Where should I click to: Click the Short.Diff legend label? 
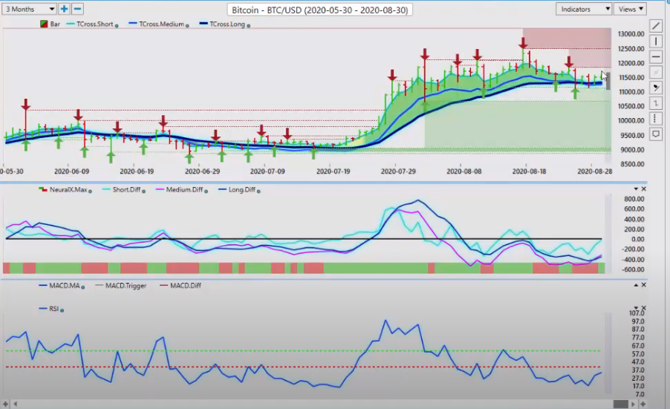(x=126, y=189)
